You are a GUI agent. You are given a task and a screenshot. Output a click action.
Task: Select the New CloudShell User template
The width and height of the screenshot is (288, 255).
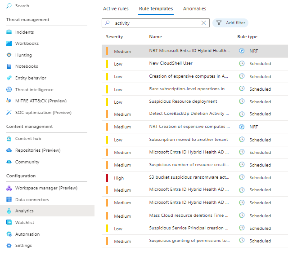171,63
